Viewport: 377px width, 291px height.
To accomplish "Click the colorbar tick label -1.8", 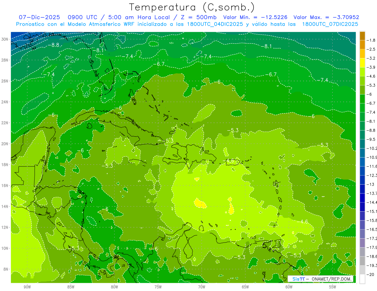I will 371,40.
